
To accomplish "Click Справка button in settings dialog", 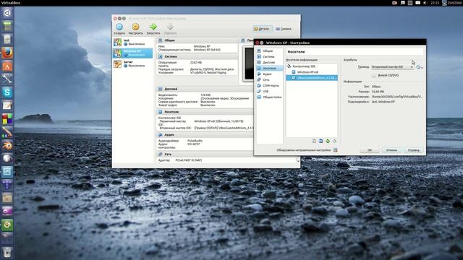I will (414, 150).
